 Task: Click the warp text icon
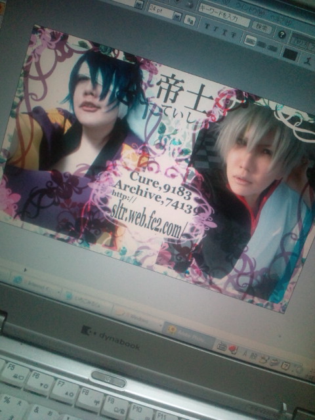pyautogui.click(x=308, y=60)
